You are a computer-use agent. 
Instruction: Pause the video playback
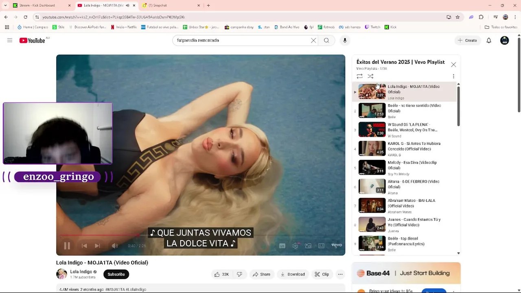tap(67, 245)
